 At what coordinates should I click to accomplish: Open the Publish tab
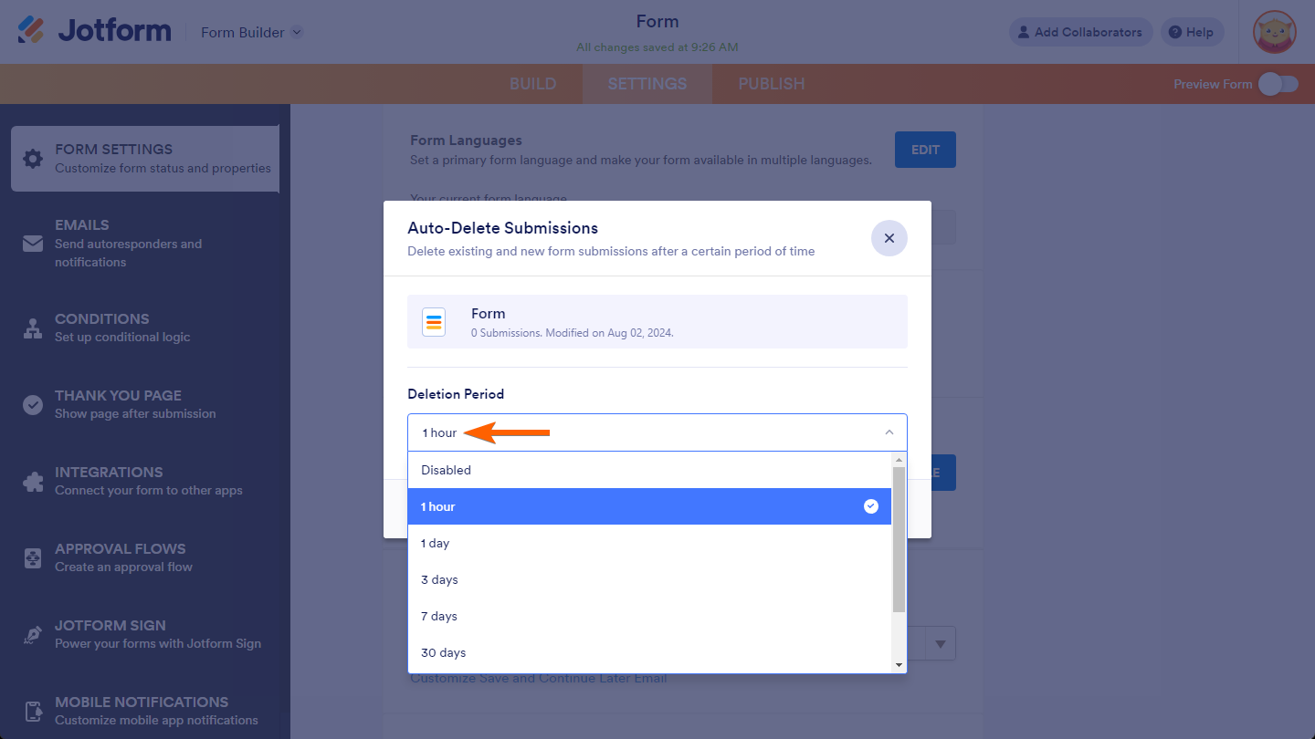point(771,84)
